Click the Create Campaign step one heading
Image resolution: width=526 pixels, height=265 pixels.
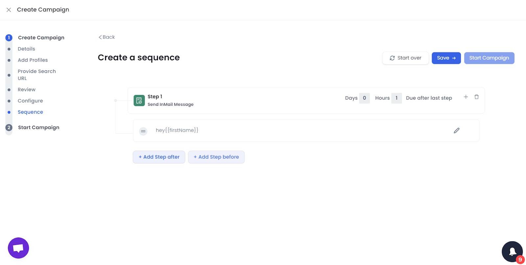(x=41, y=38)
